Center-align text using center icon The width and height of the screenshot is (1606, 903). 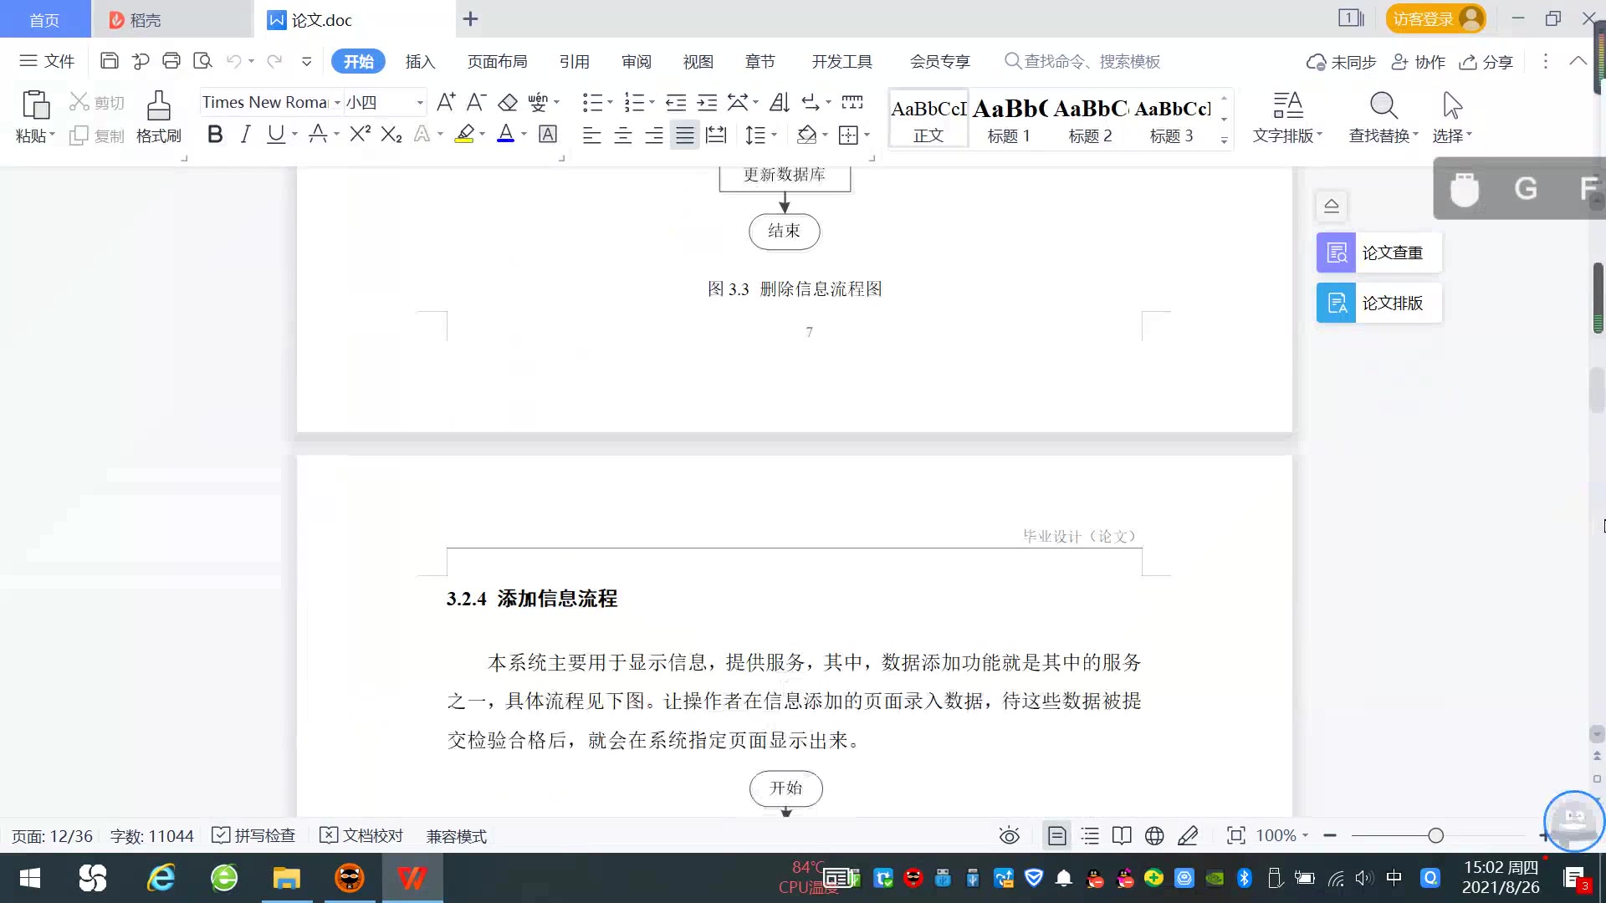[x=623, y=135]
